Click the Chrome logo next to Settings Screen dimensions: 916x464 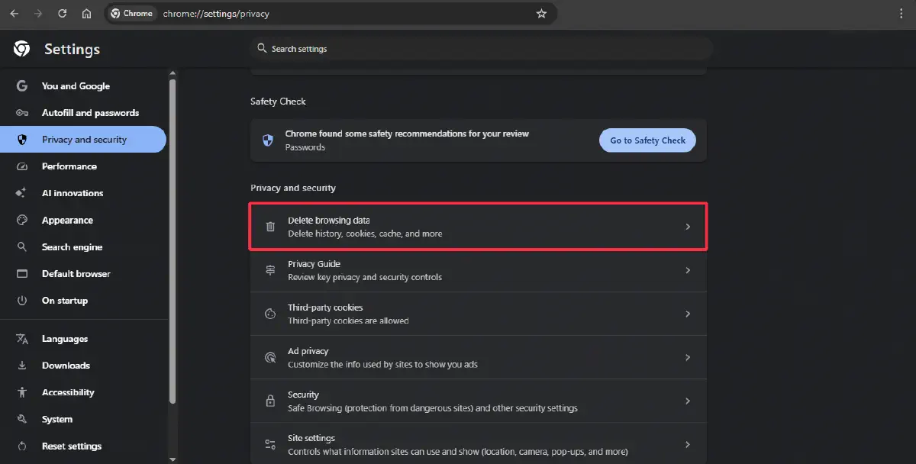click(21, 48)
